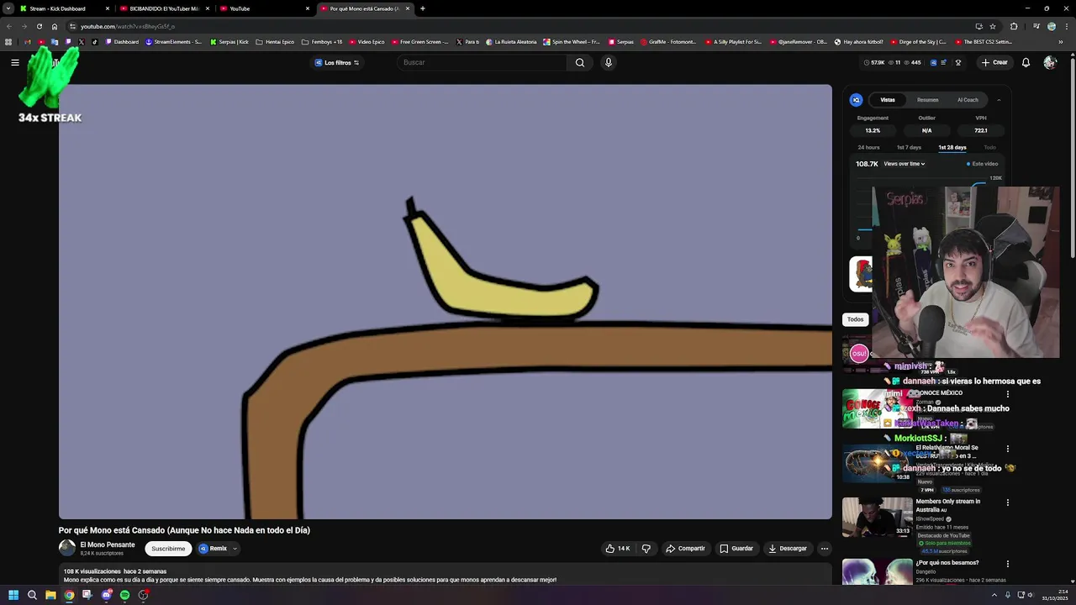This screenshot has width=1076, height=605.
Task: Open YouTube notifications bell
Action: pos(1026,62)
